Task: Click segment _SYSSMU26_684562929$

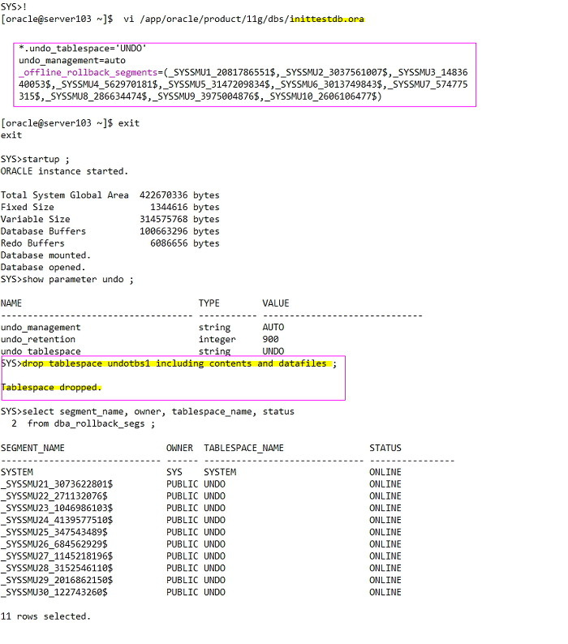Action: (54, 543)
